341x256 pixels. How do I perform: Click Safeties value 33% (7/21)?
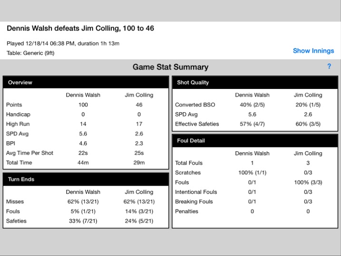point(83,221)
